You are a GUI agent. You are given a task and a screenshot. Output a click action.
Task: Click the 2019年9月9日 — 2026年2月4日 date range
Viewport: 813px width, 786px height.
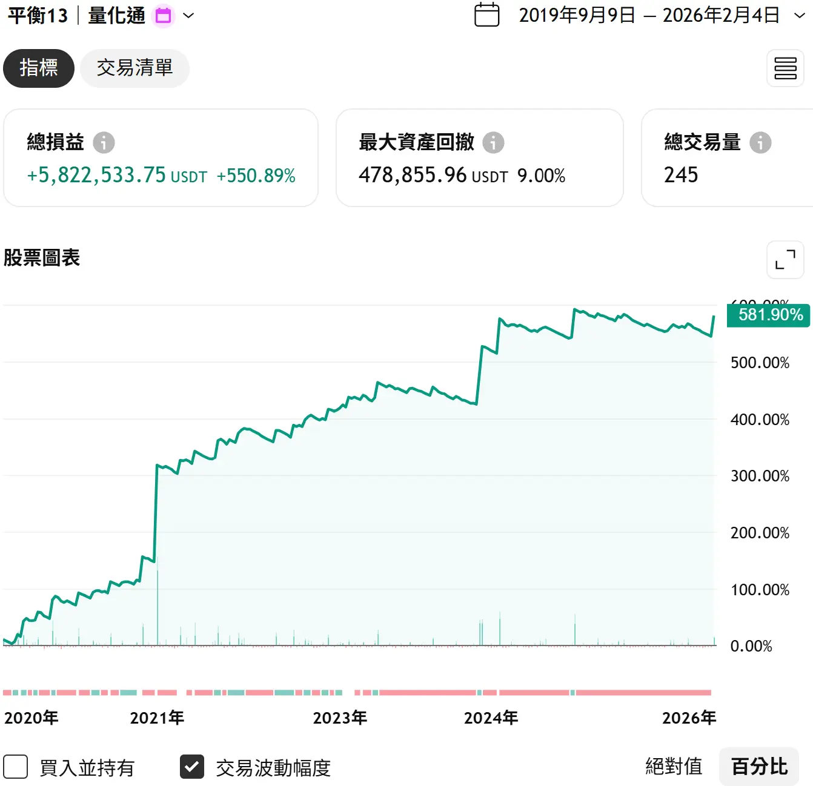pyautogui.click(x=649, y=16)
